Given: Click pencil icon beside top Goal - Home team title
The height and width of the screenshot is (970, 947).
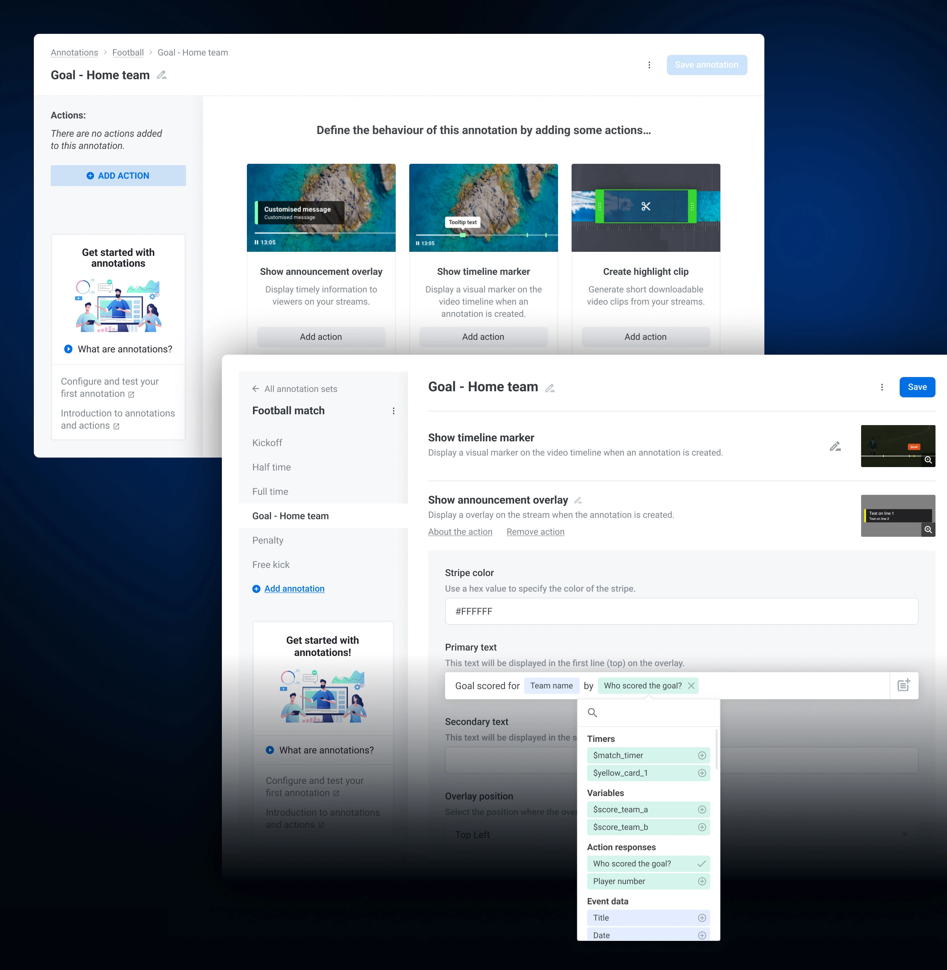Looking at the screenshot, I should click(x=162, y=75).
